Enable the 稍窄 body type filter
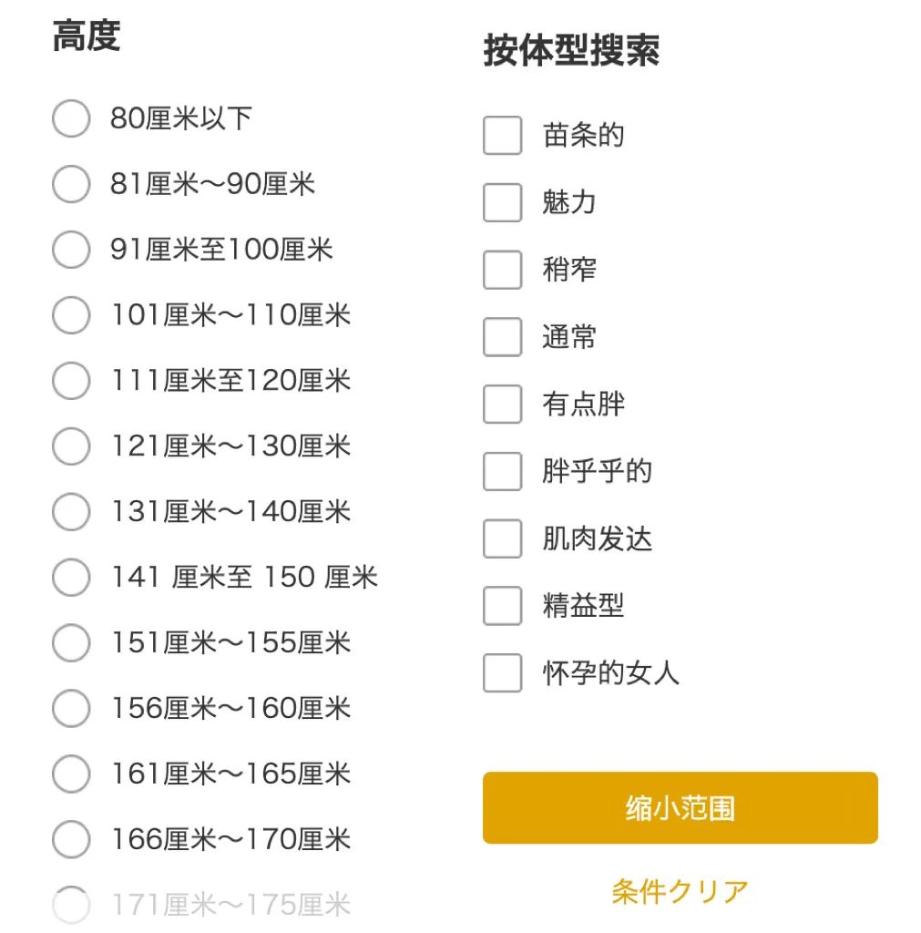This screenshot has height=933, width=921. click(502, 270)
